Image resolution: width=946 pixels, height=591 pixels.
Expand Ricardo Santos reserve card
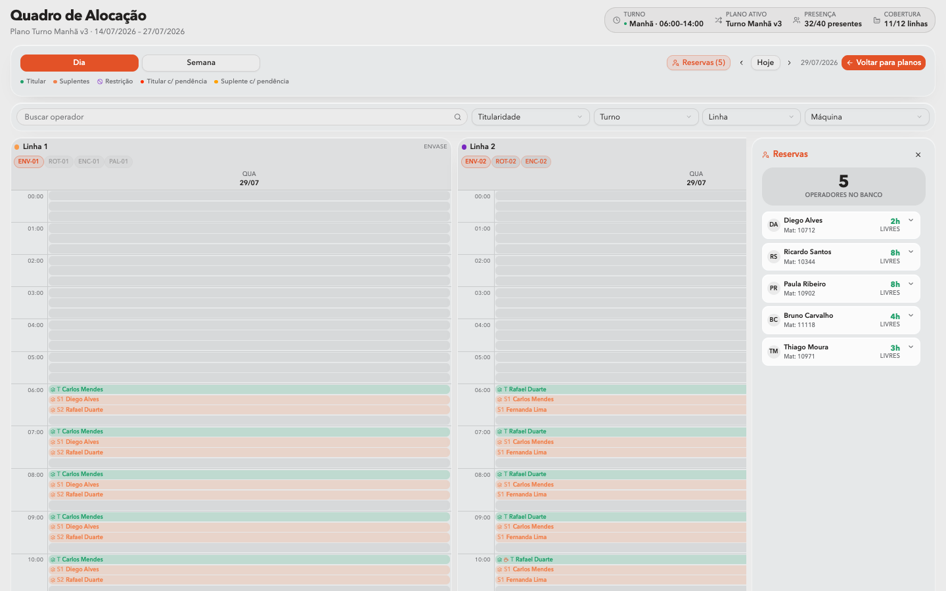click(x=911, y=252)
